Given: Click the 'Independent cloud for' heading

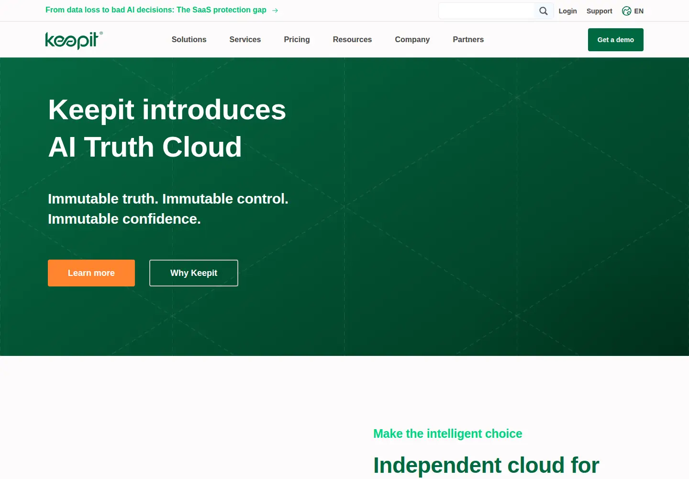Looking at the screenshot, I should click(486, 465).
